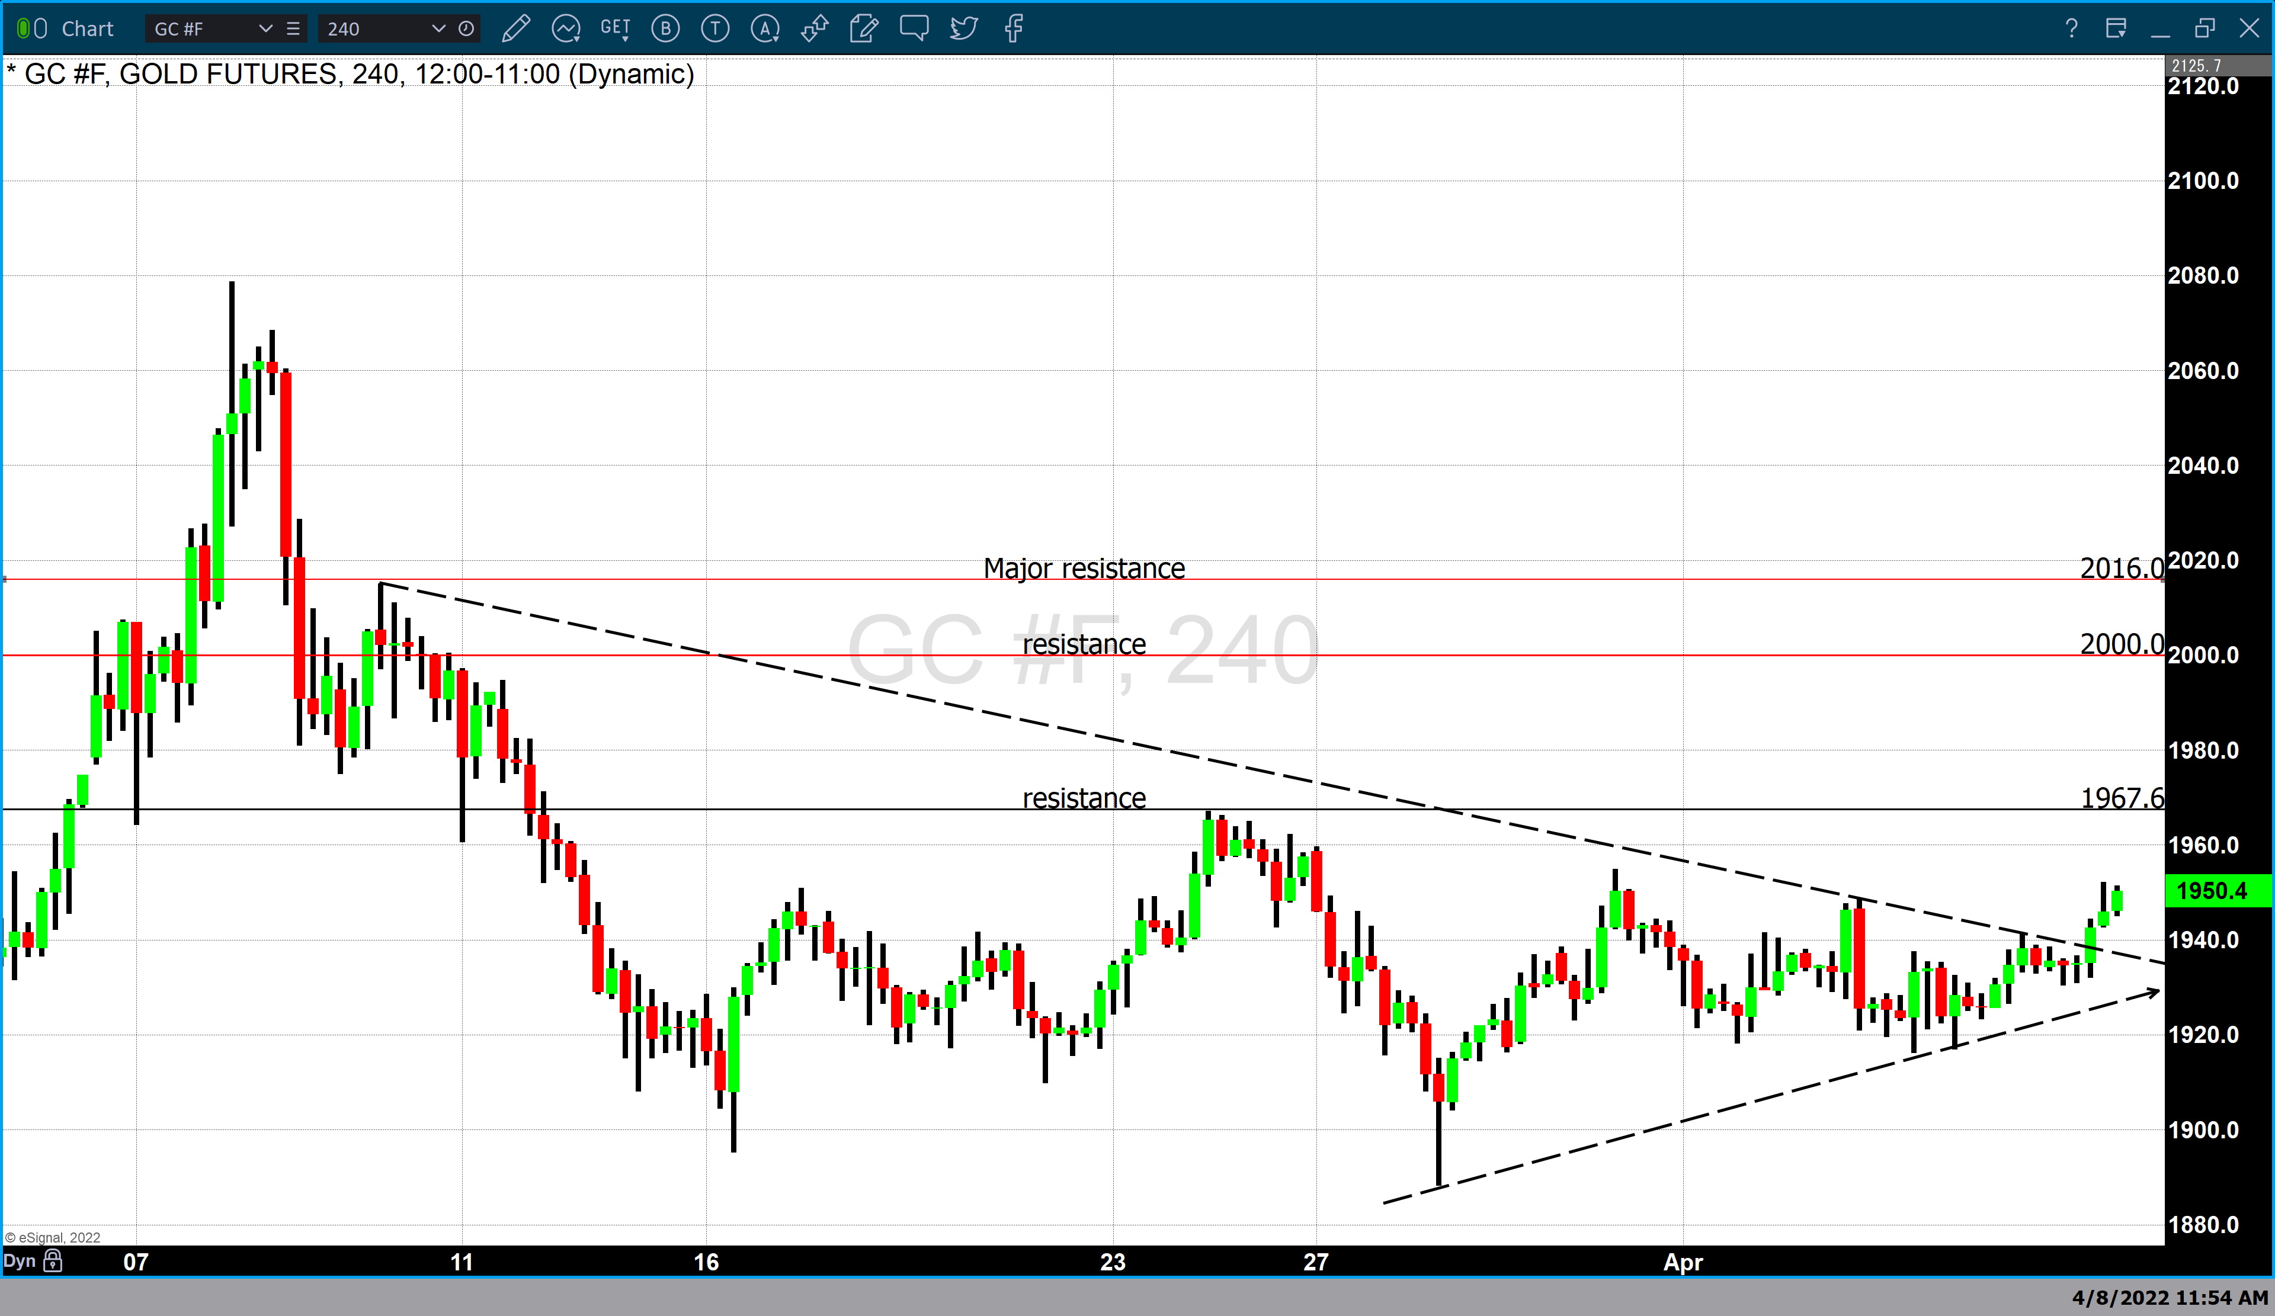
Task: Select the drawing pencil tool
Action: tap(517, 29)
